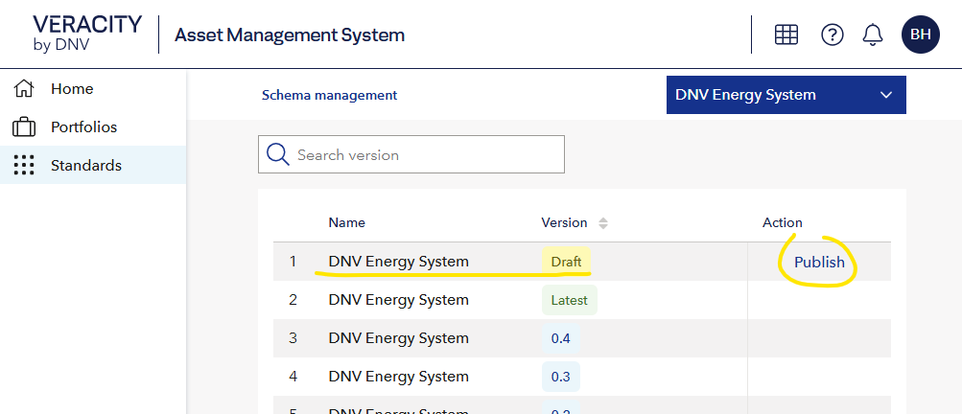Select DNV Energy System in row 2
962x414 pixels.
tap(399, 300)
